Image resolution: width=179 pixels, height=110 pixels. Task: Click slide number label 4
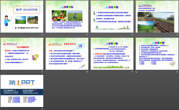coord(177,35)
